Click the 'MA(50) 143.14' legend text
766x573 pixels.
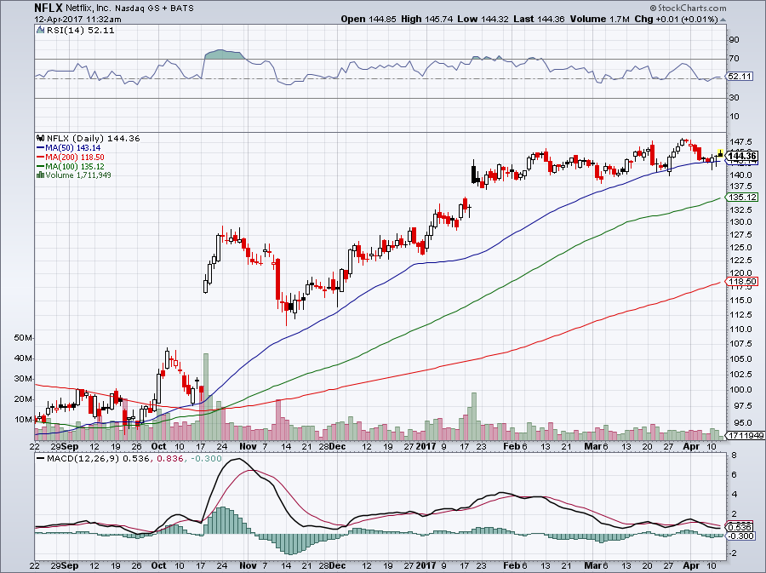73,148
